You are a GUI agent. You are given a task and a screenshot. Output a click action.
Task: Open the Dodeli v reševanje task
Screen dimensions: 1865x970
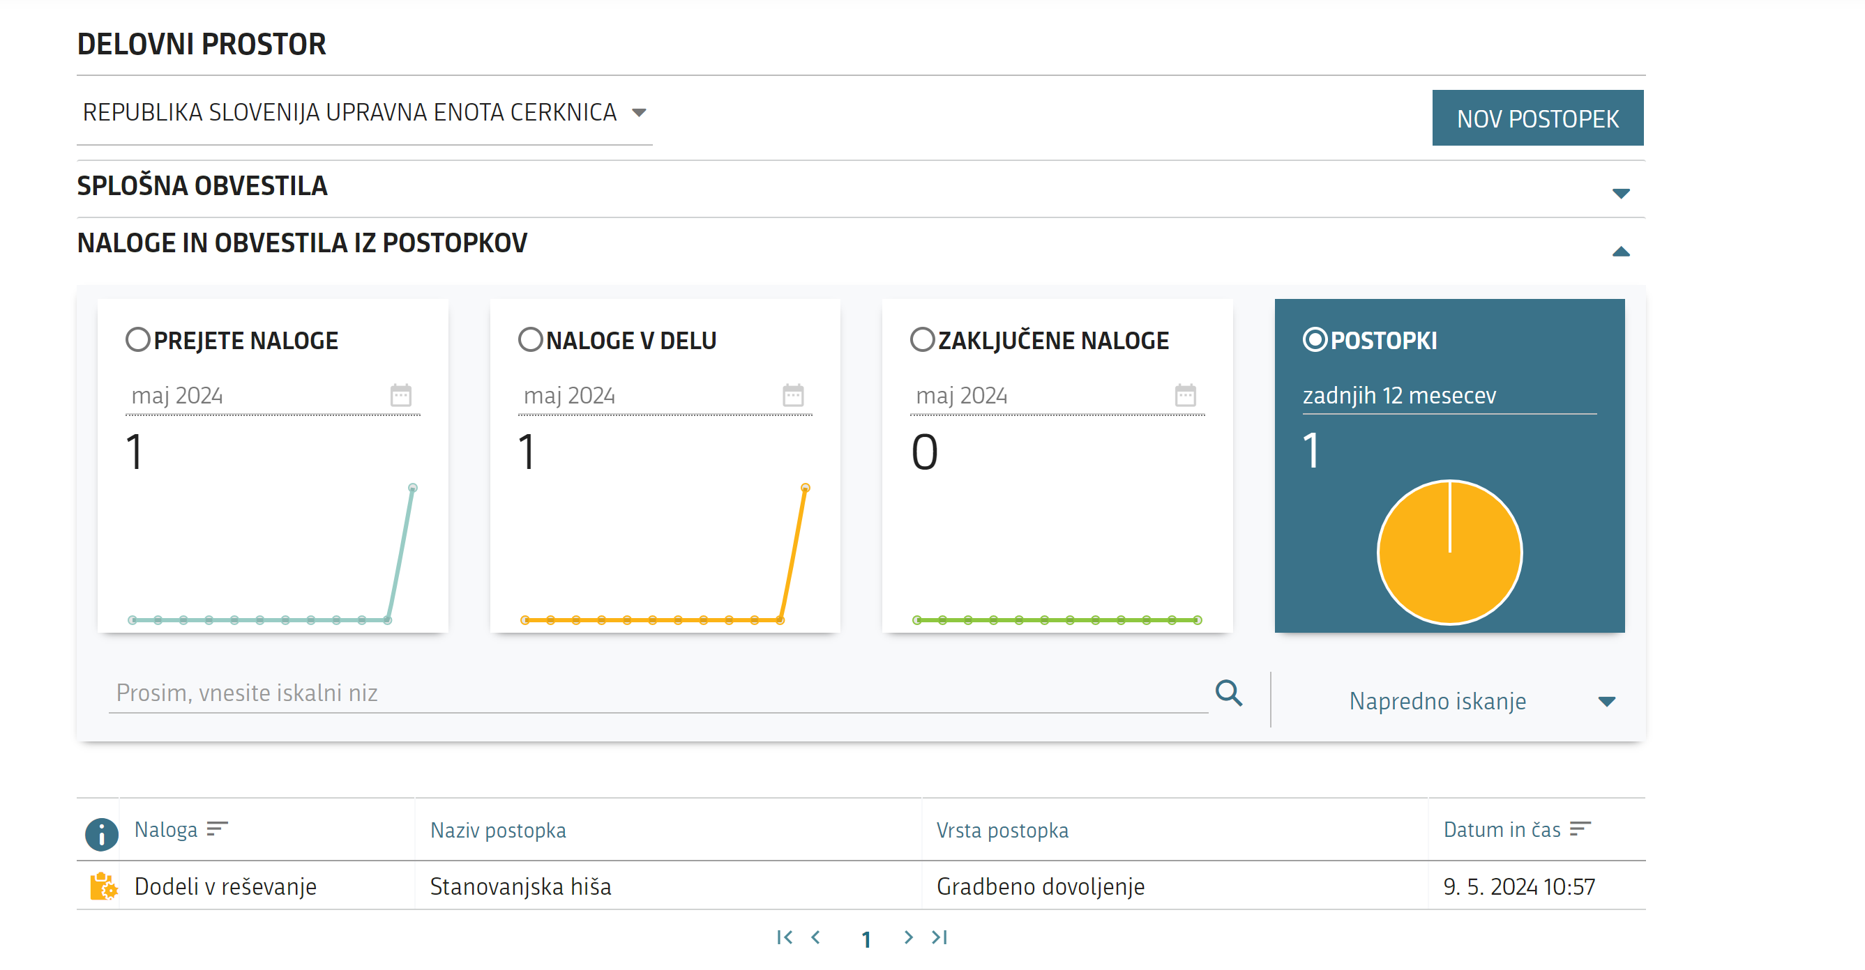pyautogui.click(x=225, y=886)
